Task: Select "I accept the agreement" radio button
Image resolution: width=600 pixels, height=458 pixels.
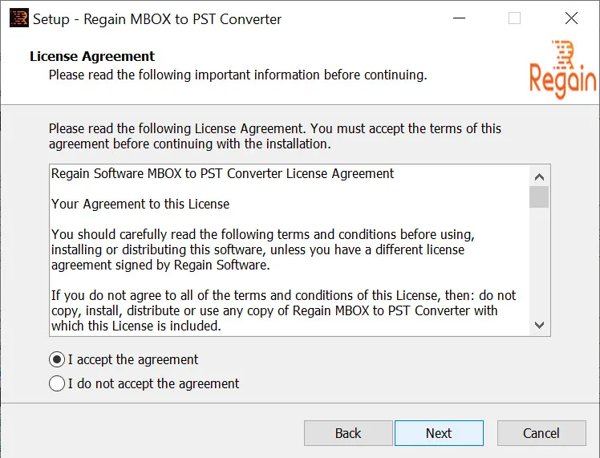Action: pyautogui.click(x=57, y=359)
